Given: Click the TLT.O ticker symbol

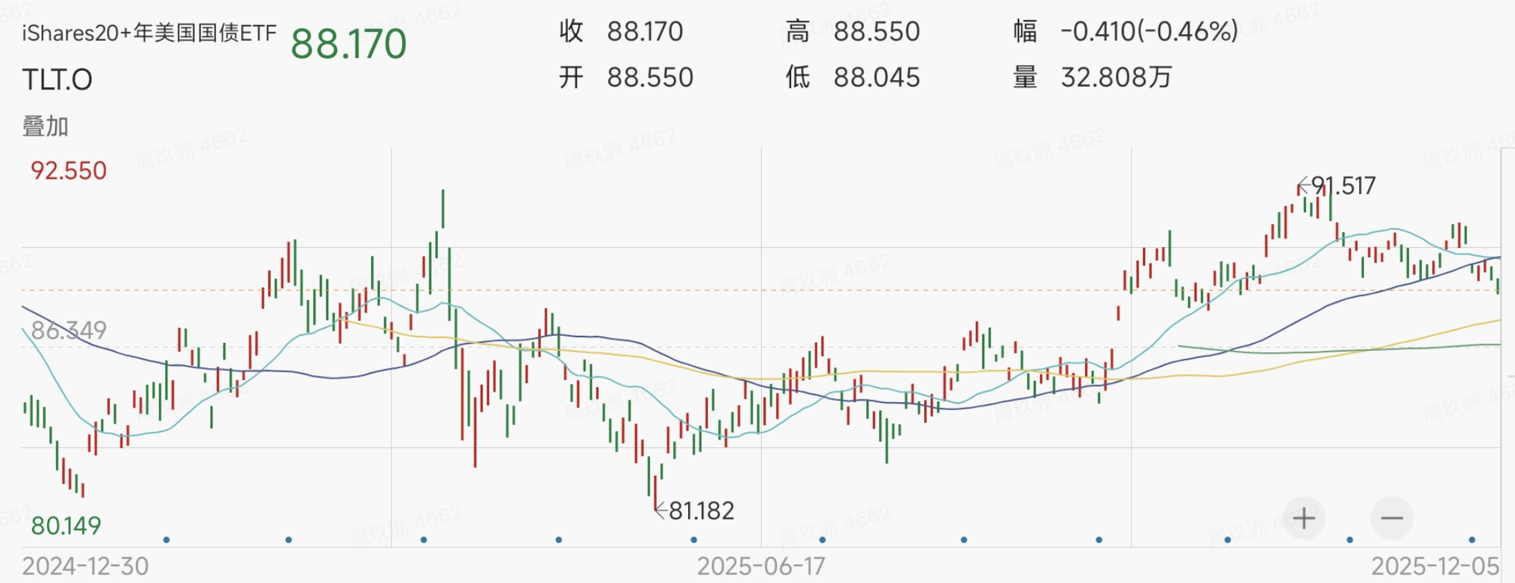Looking at the screenshot, I should pos(57,80).
